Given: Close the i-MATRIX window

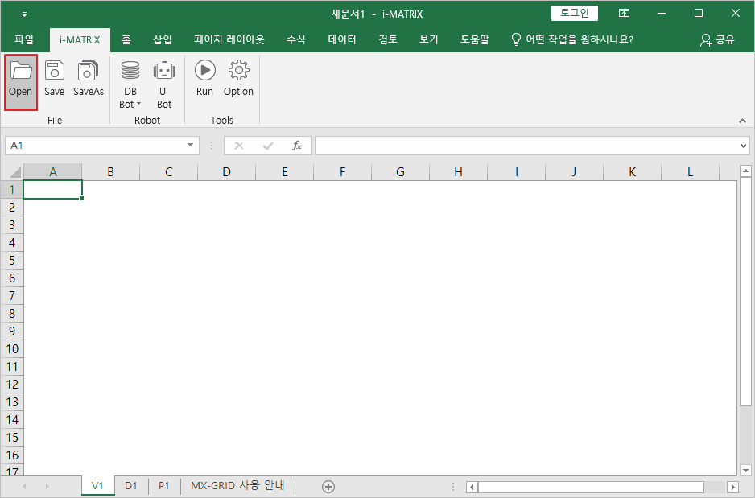Looking at the screenshot, I should 735,14.
